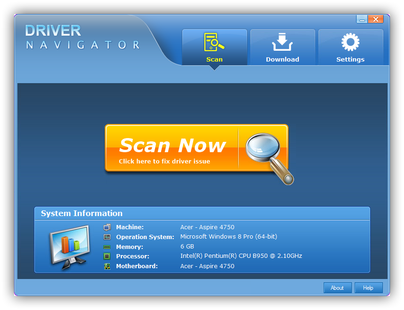Click the Machine row computer icon
Screen dimensions: 404x310
(107, 227)
